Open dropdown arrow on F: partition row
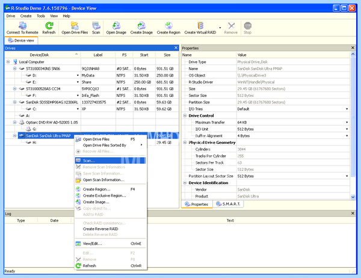Image resolution: width=361 pixels, height=278 pixels. point(78,95)
